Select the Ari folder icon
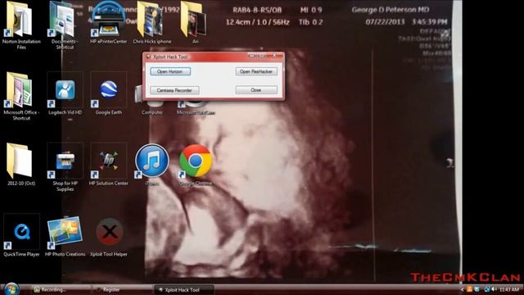 195,23
